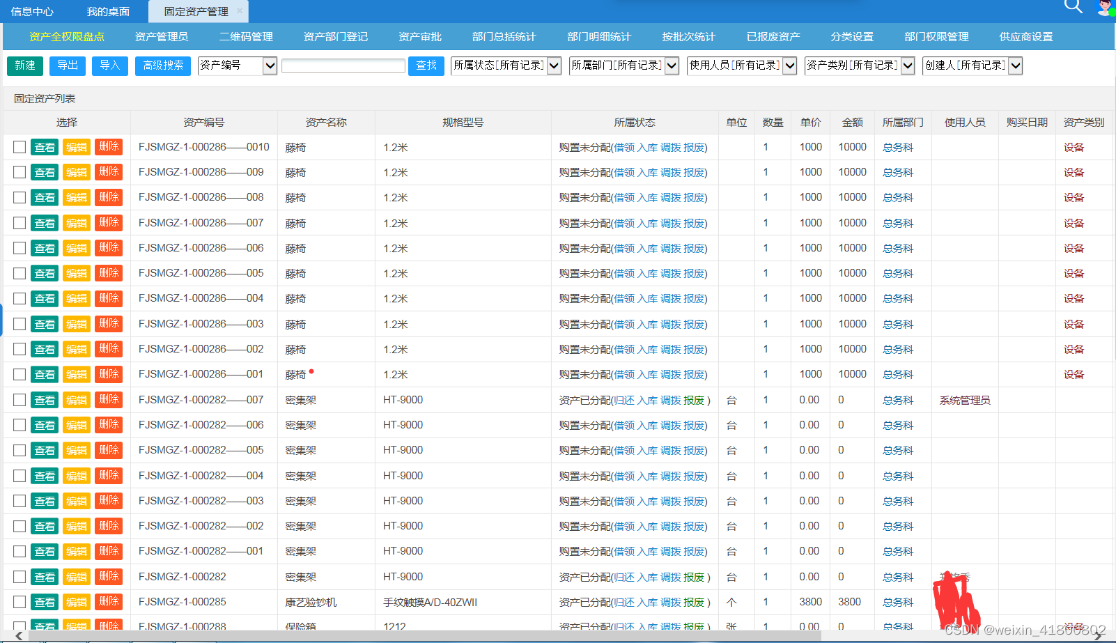Image resolution: width=1116 pixels, height=643 pixels.
Task: Check the checkbox of the first 藤椅 row
Action: [x=19, y=147]
